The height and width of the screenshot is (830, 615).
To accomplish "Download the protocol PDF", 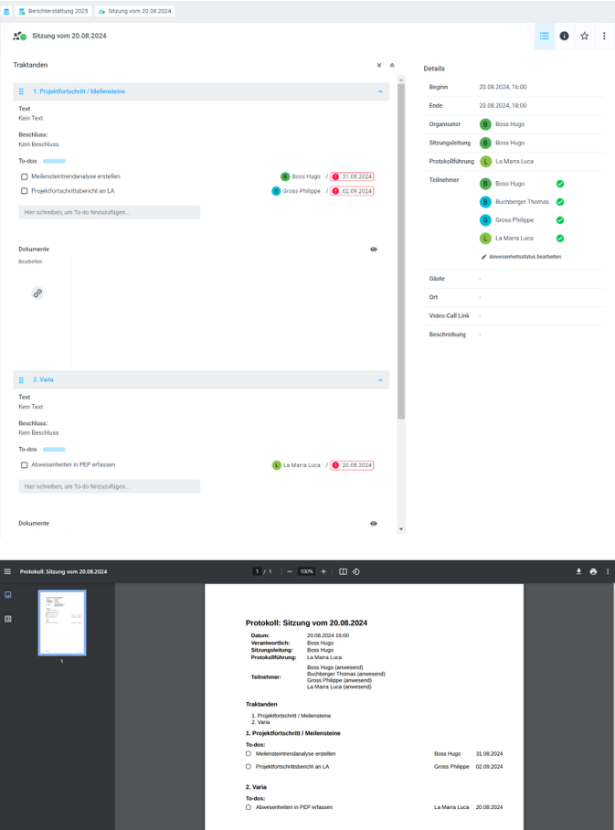I will click(578, 571).
